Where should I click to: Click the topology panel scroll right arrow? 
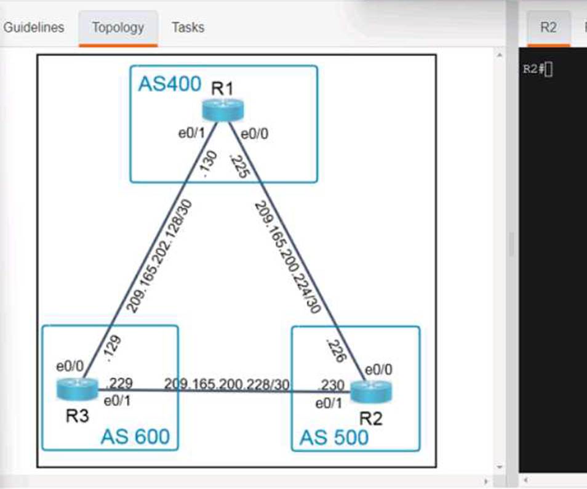[487, 481]
